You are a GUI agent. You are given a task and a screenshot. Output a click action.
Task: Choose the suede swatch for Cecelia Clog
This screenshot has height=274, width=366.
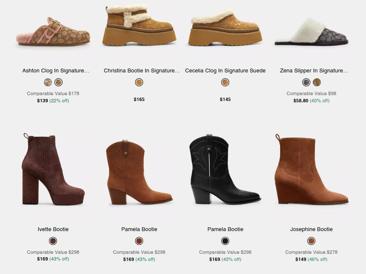pyautogui.click(x=225, y=82)
